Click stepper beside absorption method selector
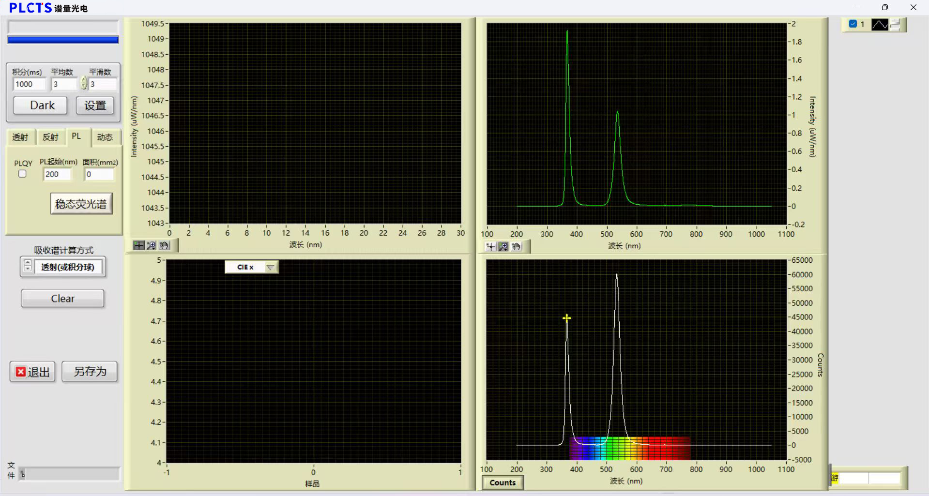This screenshot has width=929, height=496. pos(28,265)
